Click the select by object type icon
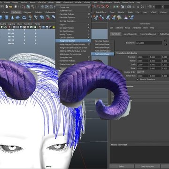The image size is (169, 169). [x=28, y=7]
